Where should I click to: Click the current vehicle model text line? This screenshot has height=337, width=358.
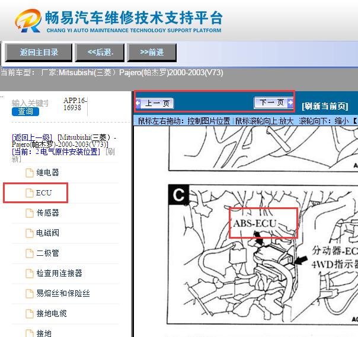click(111, 73)
